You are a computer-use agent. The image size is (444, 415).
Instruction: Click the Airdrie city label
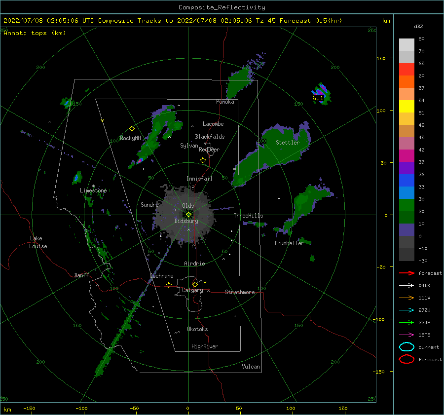point(194,264)
